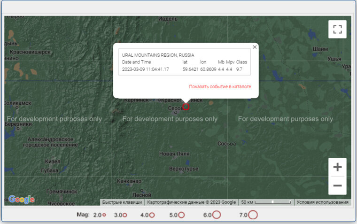Screen dimensions: 357x224
Task: Click the magnitude 5.0 legend circle
Action: [181, 215]
